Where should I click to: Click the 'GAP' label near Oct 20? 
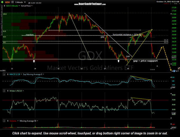[128, 56]
